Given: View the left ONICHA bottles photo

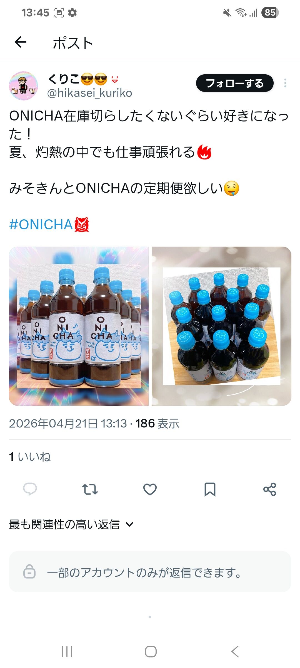Looking at the screenshot, I should pyautogui.click(x=79, y=326).
